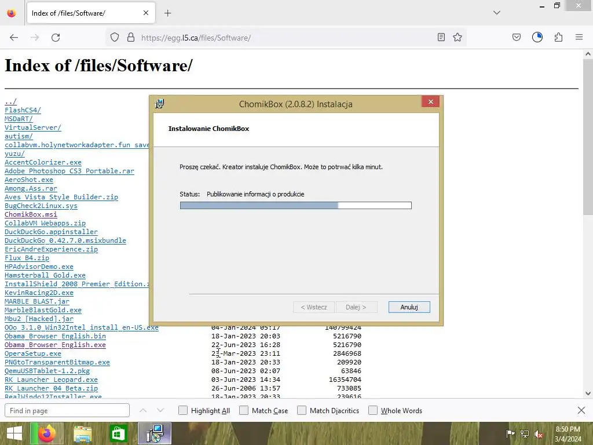The image size is (593, 445).
Task: Click the ChomikBox installer title bar icon
Action: tap(160, 104)
